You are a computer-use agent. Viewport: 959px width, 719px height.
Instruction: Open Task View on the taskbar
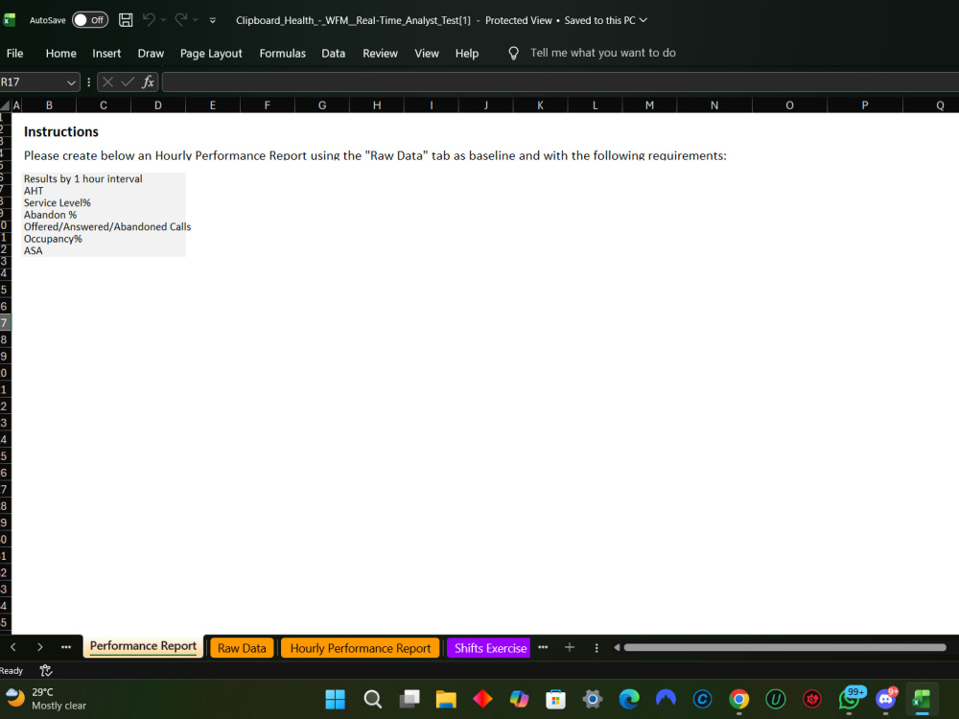(x=409, y=699)
